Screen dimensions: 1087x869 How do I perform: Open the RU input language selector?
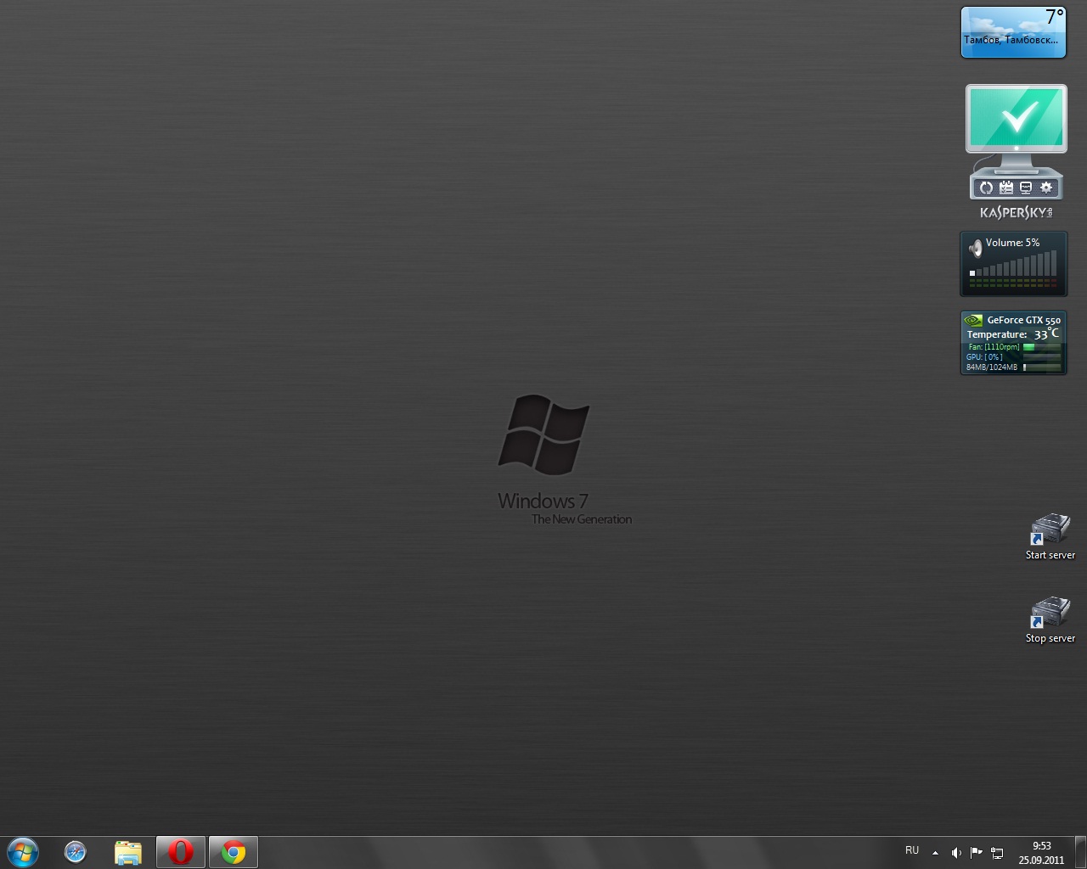point(912,850)
